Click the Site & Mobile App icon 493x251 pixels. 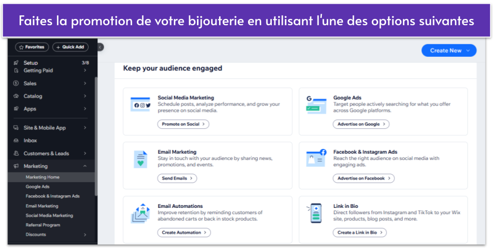tap(16, 128)
